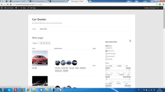Close the Main page Car Dealer tab
The image size is (165, 92).
click(87, 1)
